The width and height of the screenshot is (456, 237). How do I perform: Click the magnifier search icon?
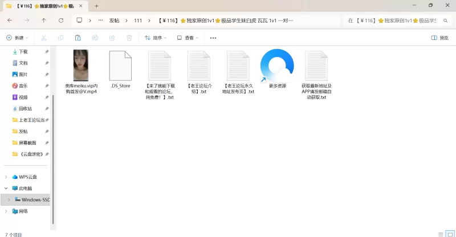pyautogui.click(x=445, y=21)
